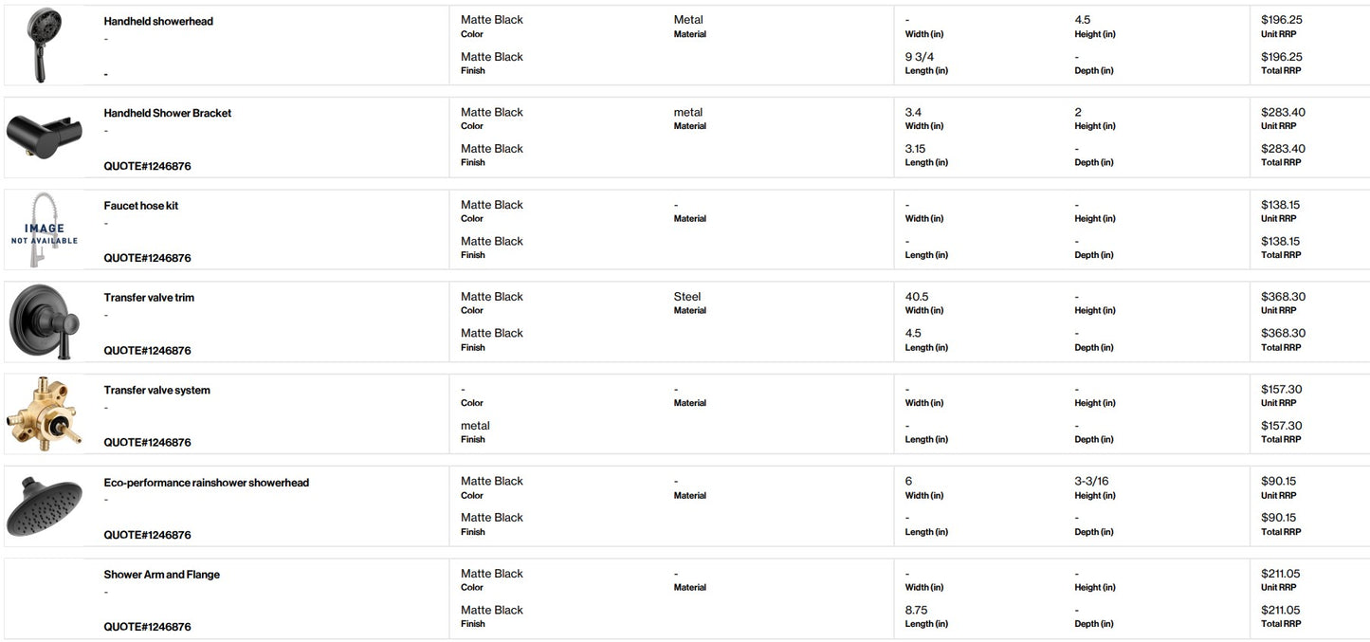This screenshot has width=1370, height=642.
Task: Open the Handheld Shower Bracket thumbnail
Action: pos(44,137)
